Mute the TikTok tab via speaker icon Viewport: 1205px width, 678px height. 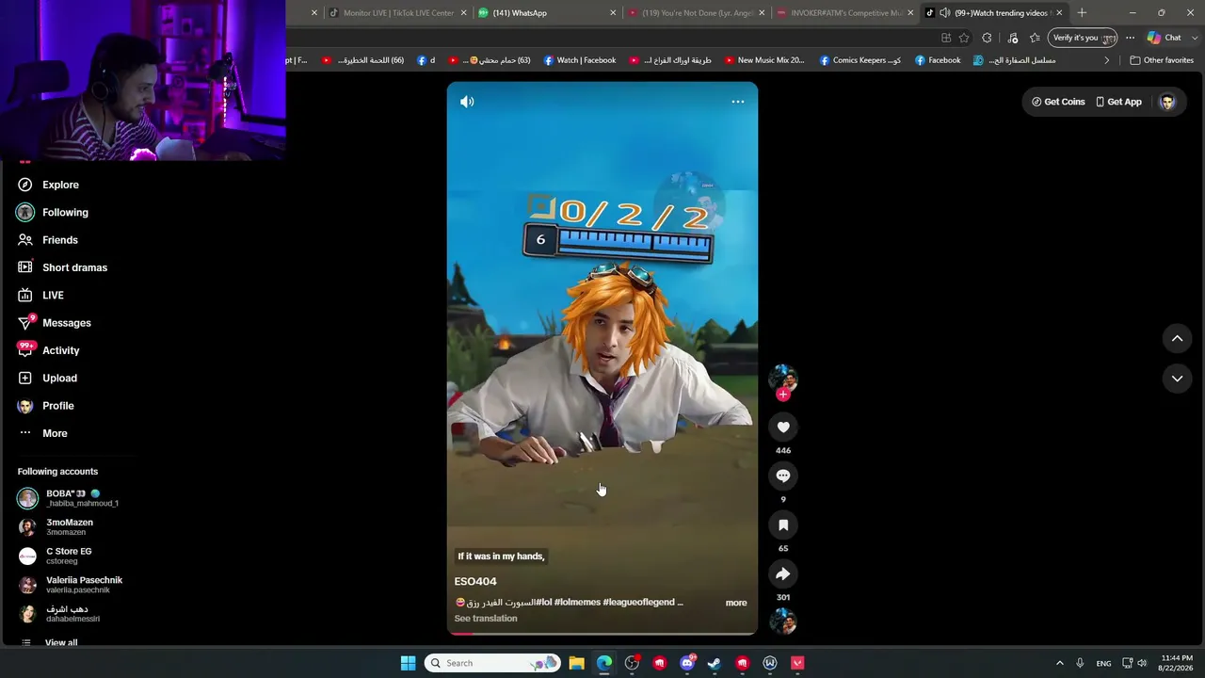tap(944, 13)
